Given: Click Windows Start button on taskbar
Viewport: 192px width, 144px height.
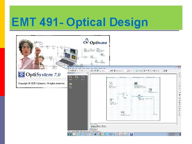Looking at the screenshot, I should click(x=69, y=134).
